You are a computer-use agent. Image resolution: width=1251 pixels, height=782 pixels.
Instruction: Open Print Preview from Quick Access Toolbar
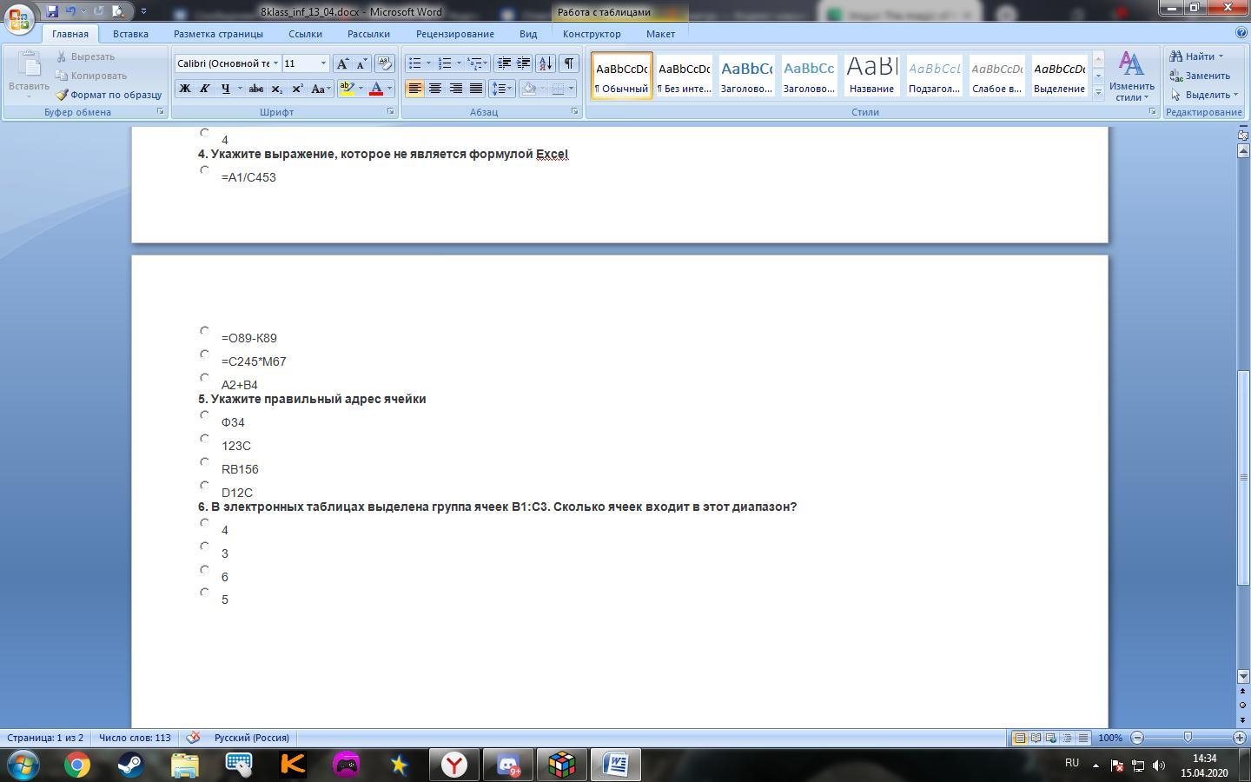(118, 11)
